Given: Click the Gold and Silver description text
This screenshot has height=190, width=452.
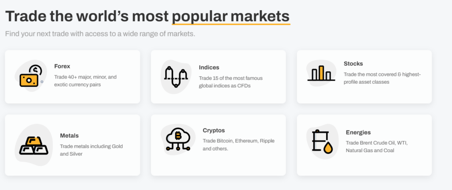Looking at the screenshot, I should pos(91,150).
